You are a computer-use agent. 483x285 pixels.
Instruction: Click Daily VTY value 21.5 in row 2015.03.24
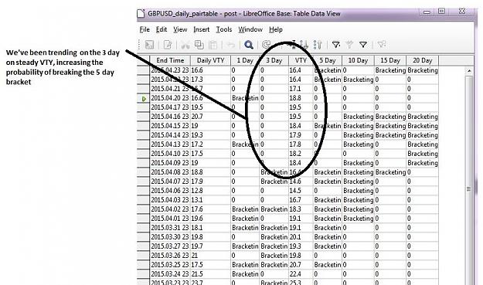211,274
